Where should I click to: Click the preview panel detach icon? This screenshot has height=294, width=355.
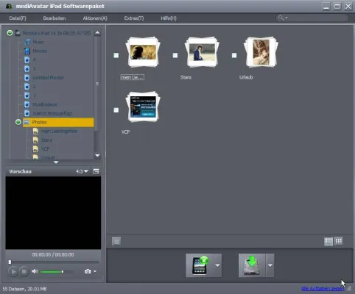coord(96,171)
